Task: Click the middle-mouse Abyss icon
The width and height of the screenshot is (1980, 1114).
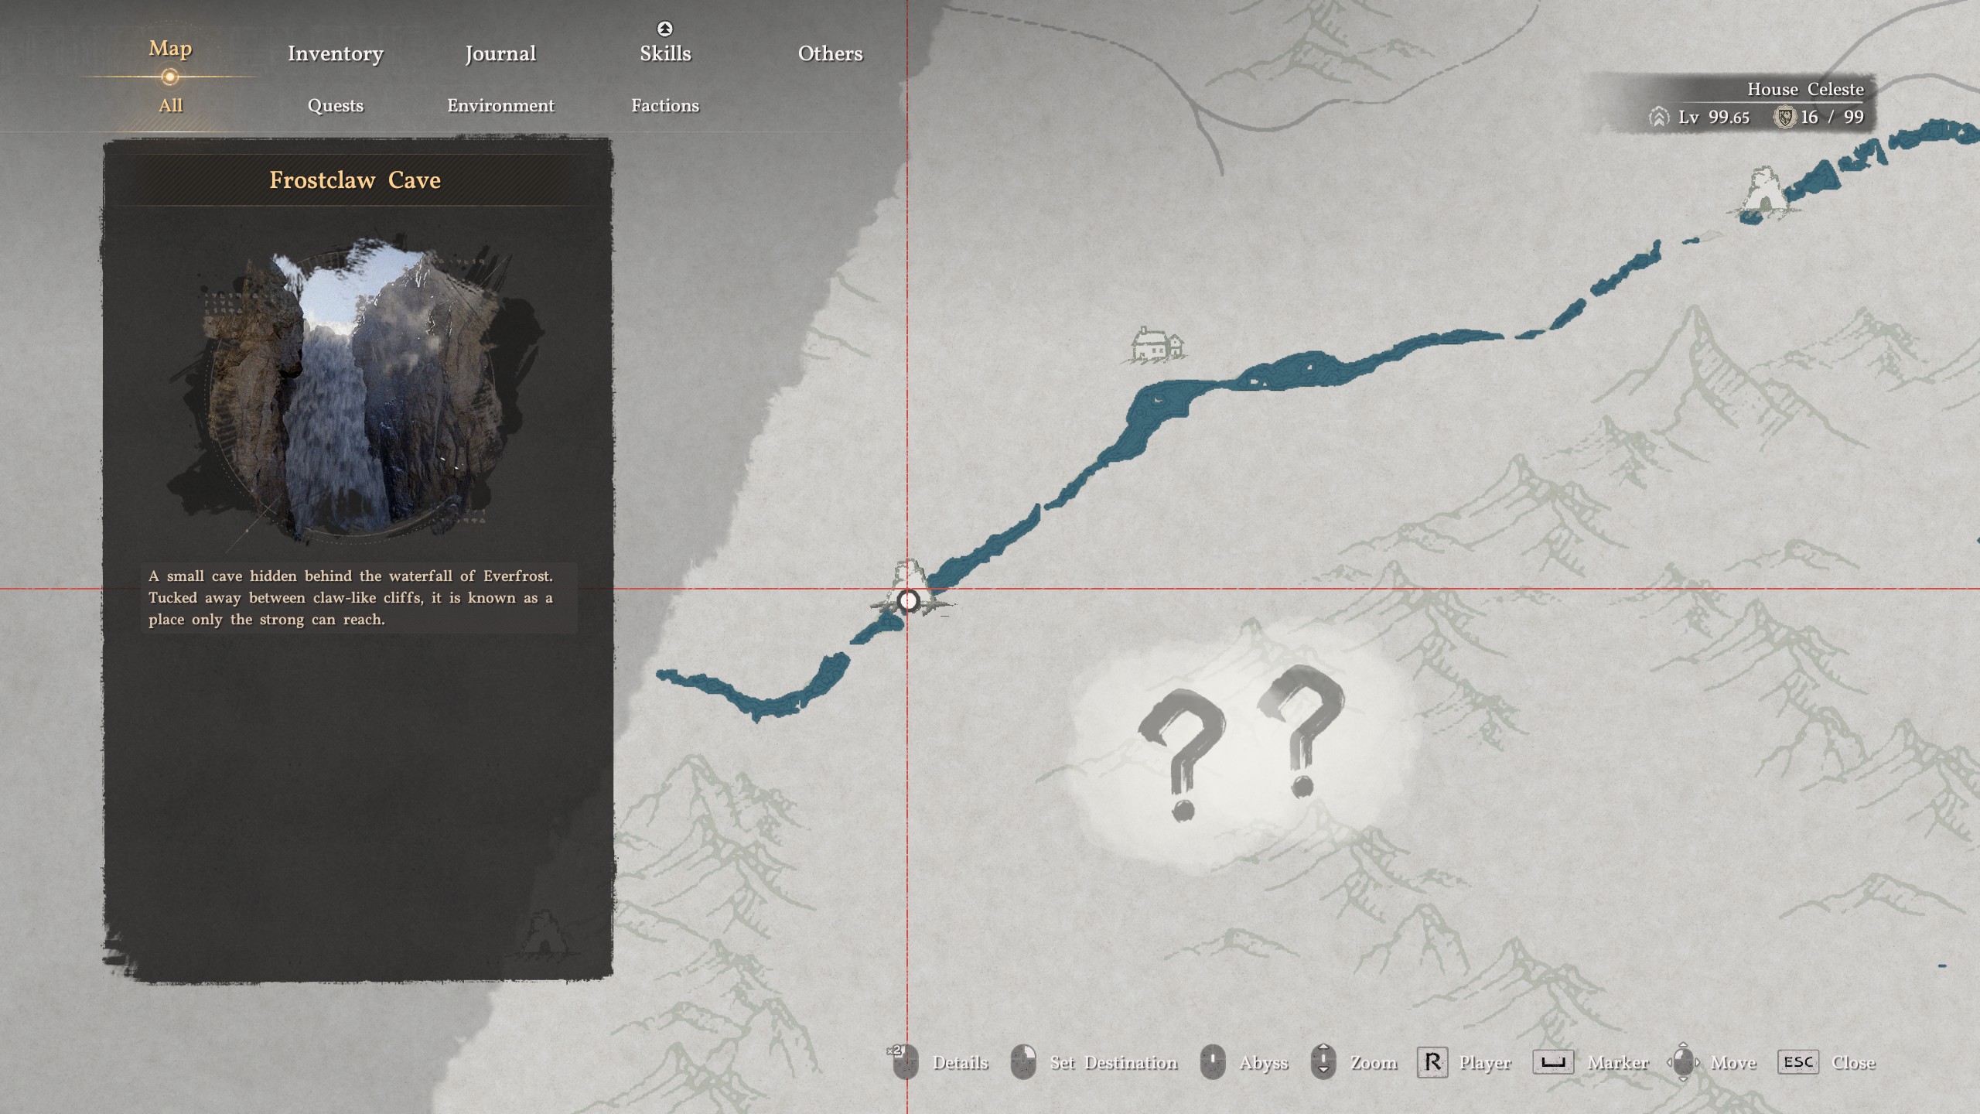Action: click(1212, 1061)
